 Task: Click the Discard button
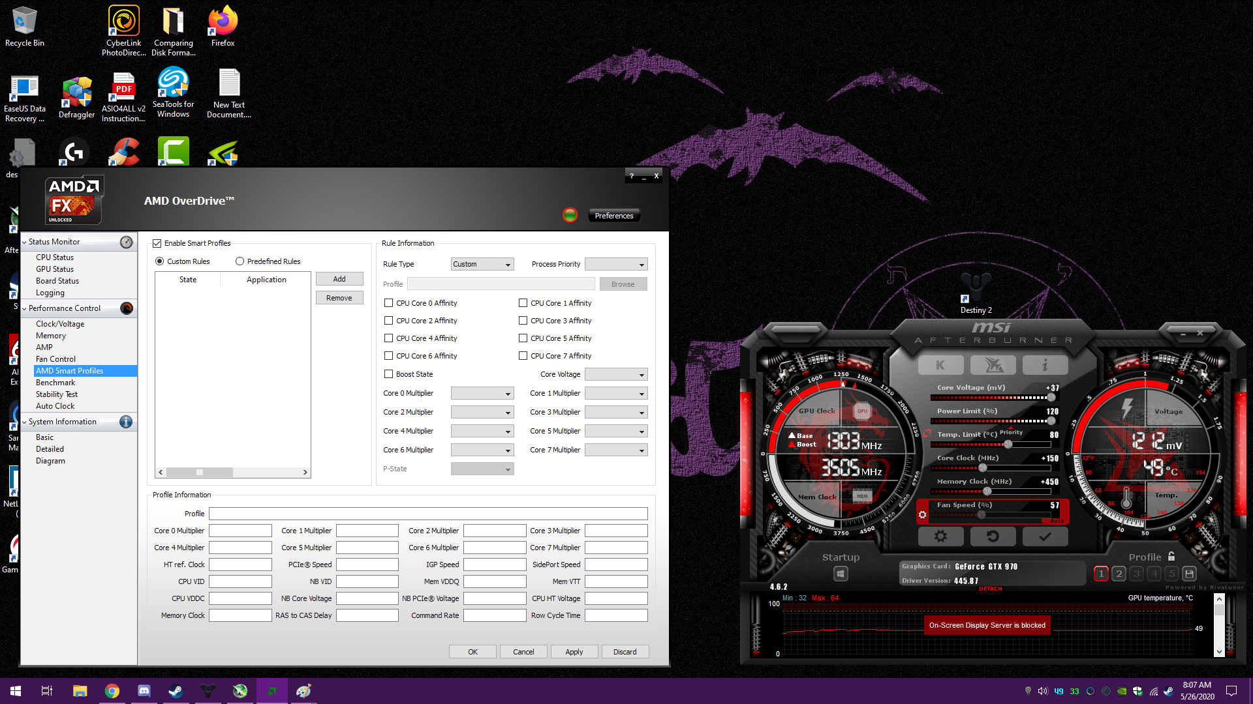click(625, 652)
